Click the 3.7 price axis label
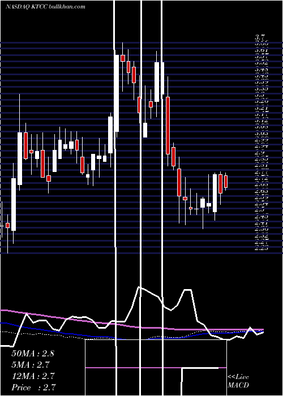Screen dimensions: 283x396 tap(260, 38)
